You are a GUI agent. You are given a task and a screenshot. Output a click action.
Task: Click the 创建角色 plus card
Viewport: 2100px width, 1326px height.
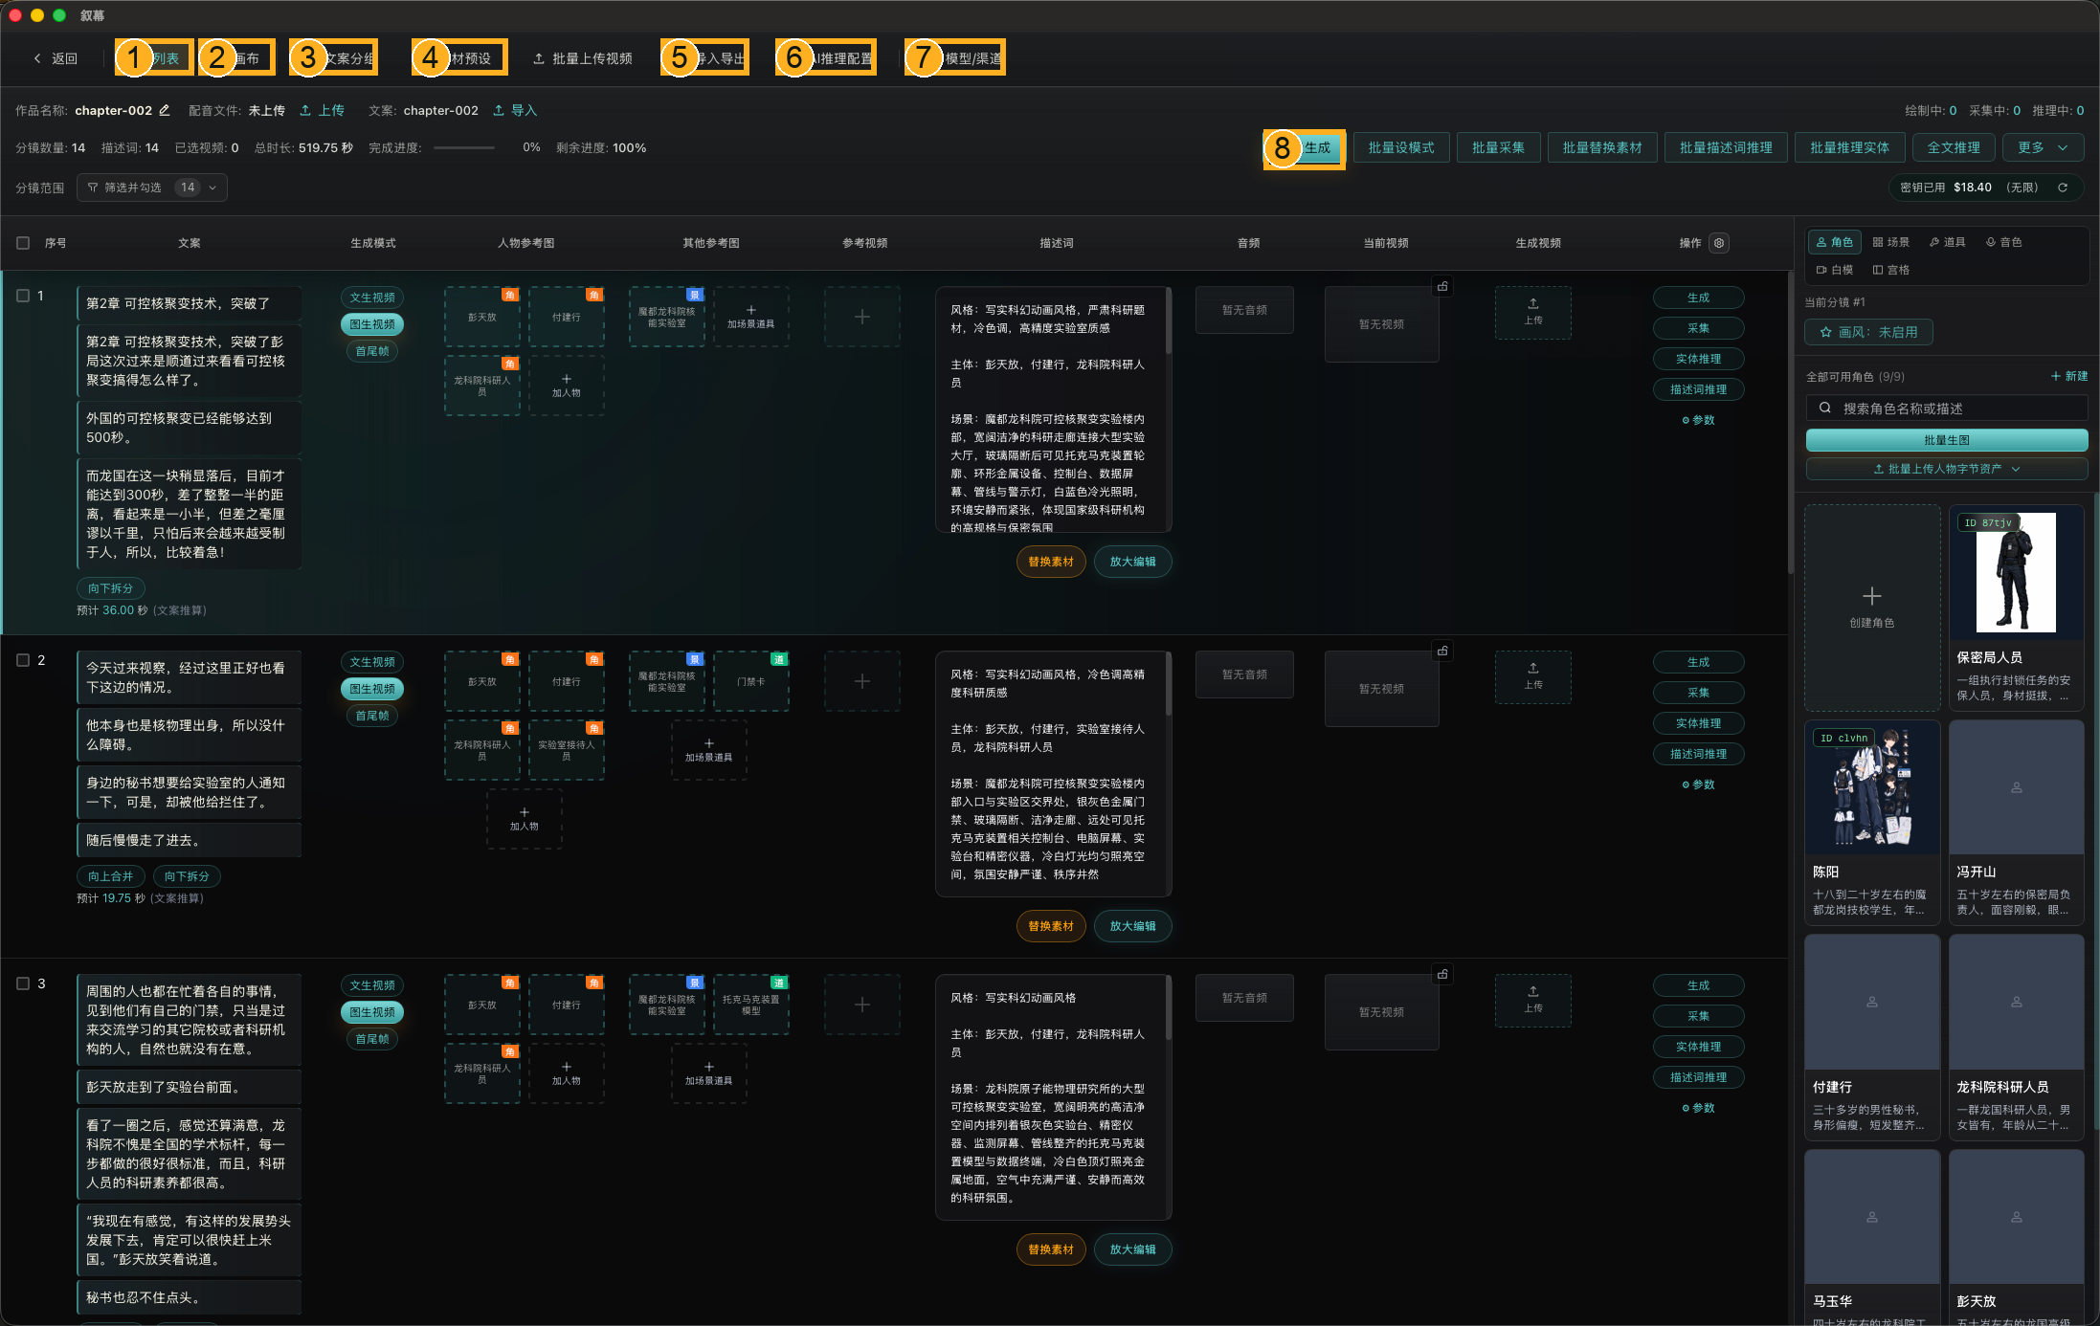click(x=1871, y=608)
